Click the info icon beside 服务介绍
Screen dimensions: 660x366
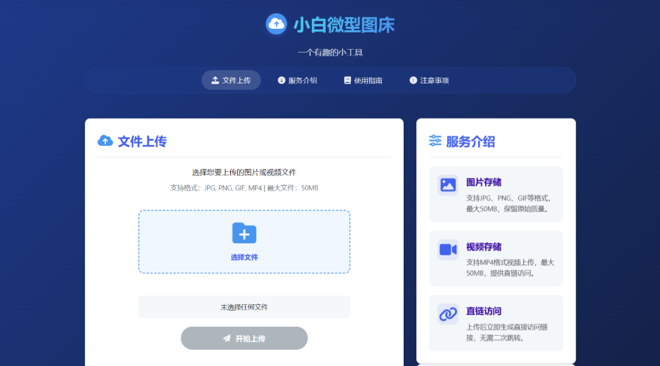282,80
